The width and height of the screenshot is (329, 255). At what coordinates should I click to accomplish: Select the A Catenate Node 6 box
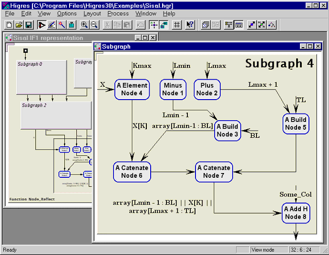(x=132, y=172)
